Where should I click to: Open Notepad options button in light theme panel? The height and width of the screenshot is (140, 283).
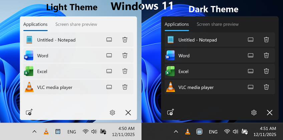pos(109,40)
